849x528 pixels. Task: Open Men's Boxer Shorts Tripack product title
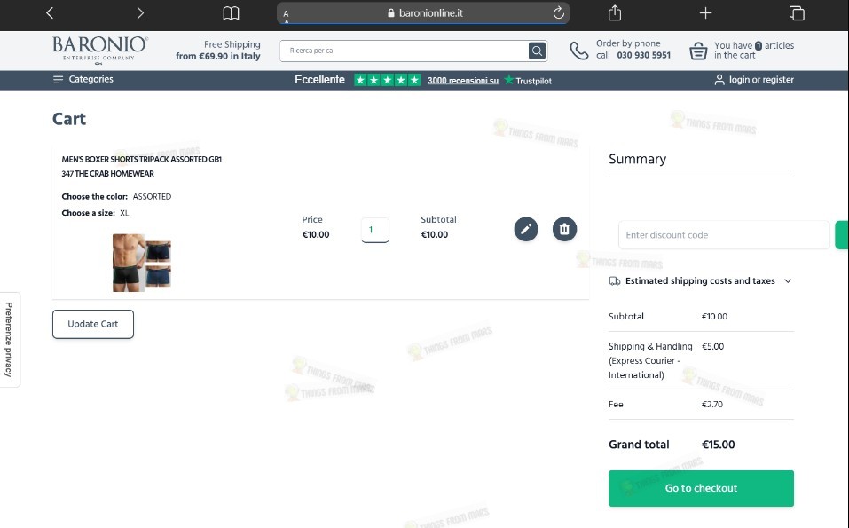(x=141, y=166)
